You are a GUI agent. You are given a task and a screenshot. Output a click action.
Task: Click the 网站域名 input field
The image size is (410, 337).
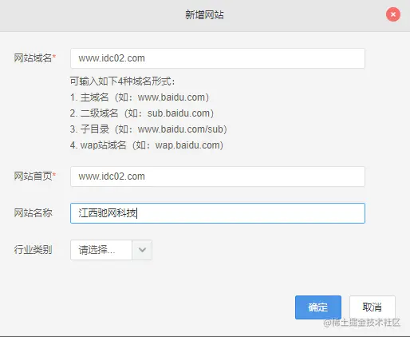[218, 58]
